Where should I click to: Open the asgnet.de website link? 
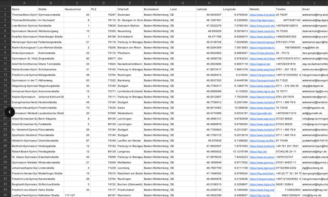(260, 64)
